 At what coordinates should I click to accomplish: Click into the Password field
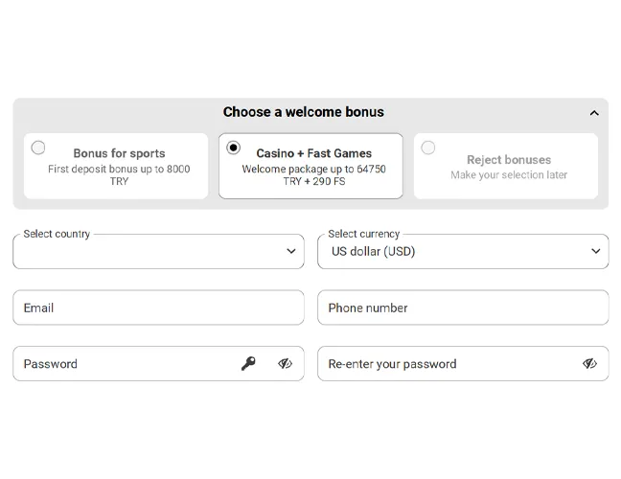(x=125, y=363)
